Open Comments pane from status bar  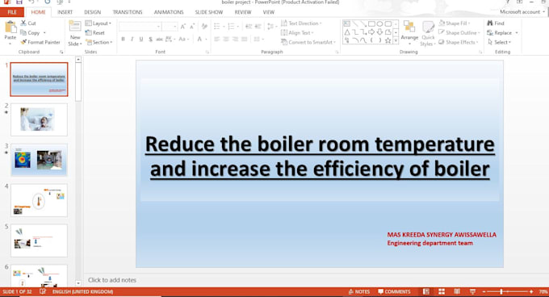point(394,291)
